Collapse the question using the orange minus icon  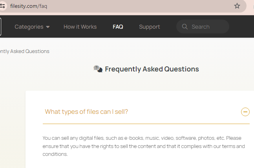pyautogui.click(x=245, y=112)
